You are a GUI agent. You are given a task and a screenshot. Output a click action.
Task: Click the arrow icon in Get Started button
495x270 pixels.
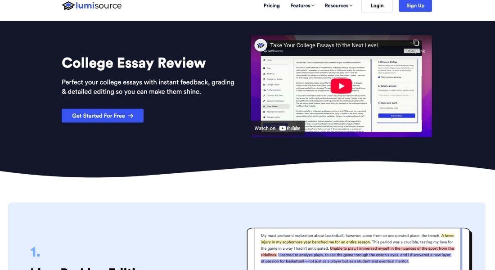pyautogui.click(x=131, y=116)
